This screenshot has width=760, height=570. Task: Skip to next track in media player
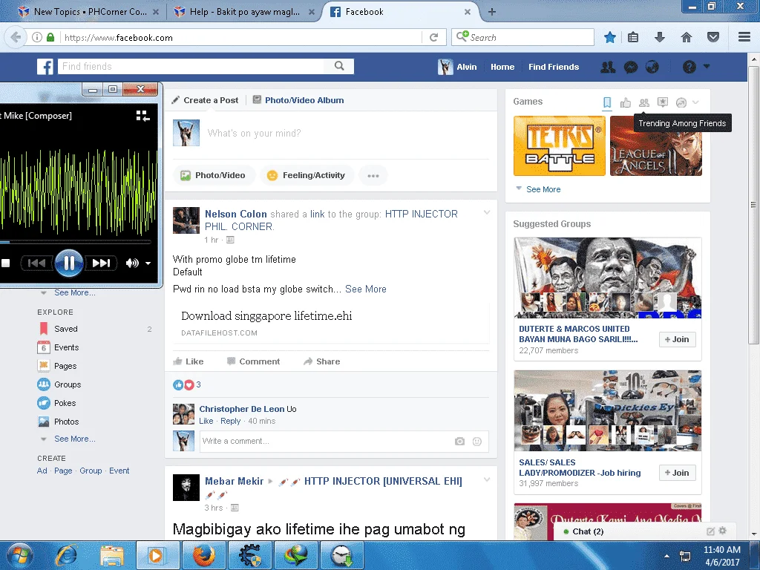(x=101, y=263)
